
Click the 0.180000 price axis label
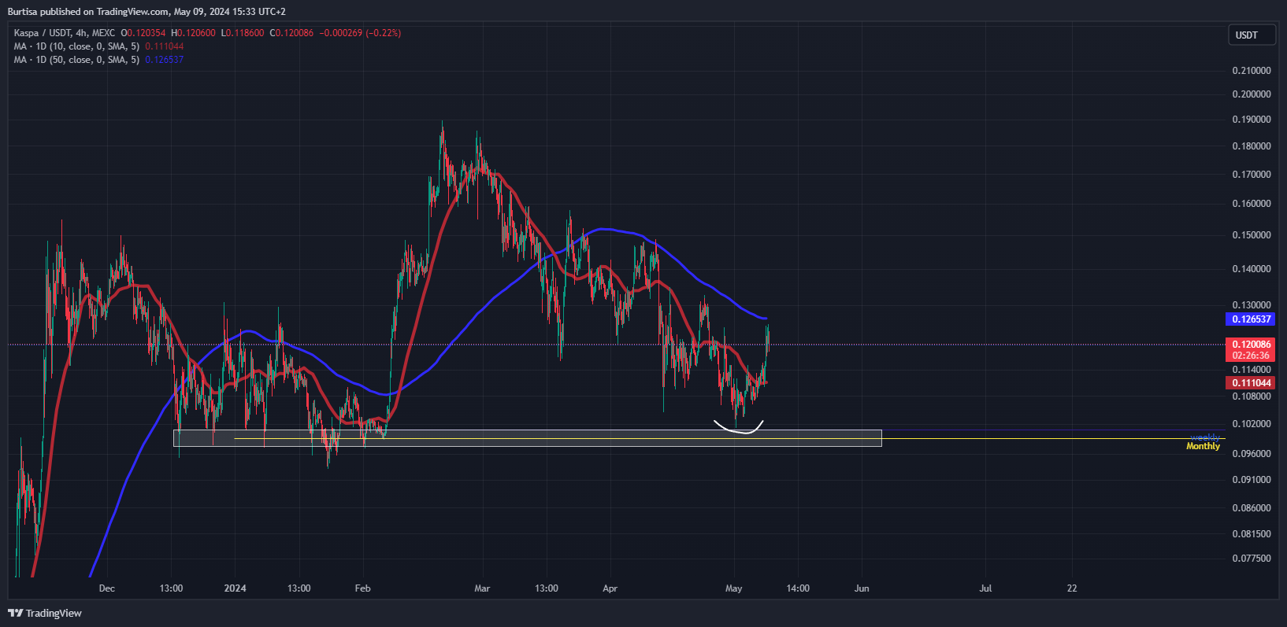click(1252, 146)
